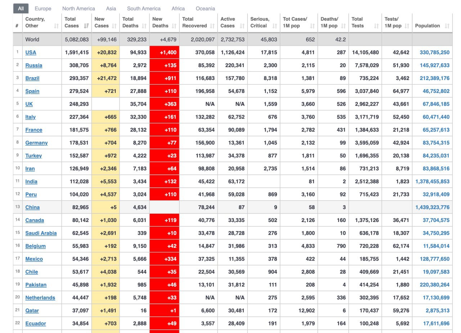Click the UK link
The height and width of the screenshot is (333, 461).
29,104
